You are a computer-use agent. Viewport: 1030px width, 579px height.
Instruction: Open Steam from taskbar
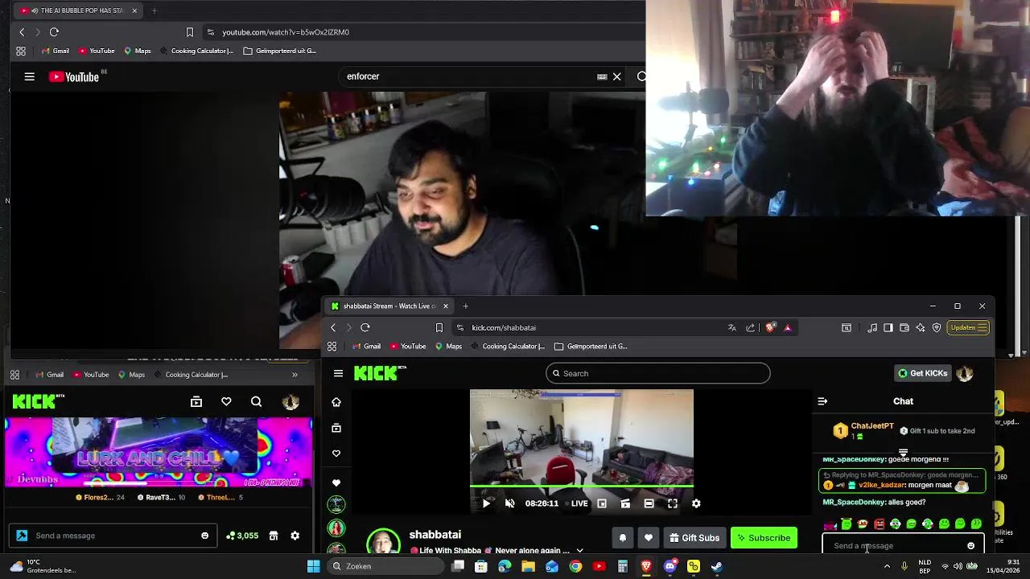click(x=717, y=566)
